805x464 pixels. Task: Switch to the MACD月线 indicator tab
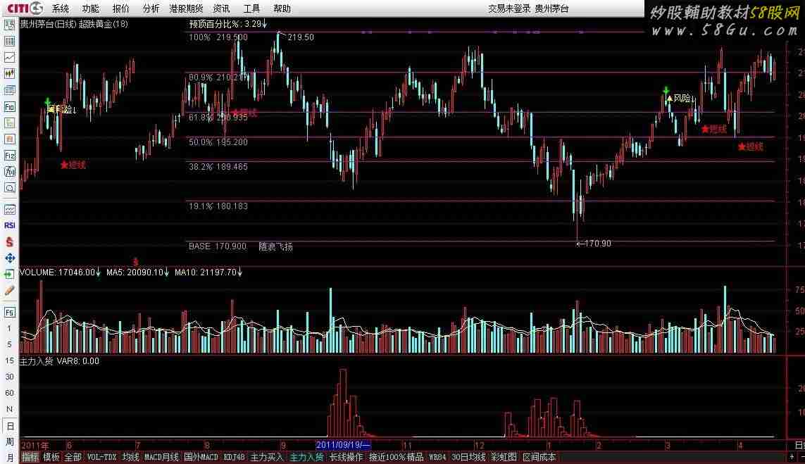coord(162,457)
